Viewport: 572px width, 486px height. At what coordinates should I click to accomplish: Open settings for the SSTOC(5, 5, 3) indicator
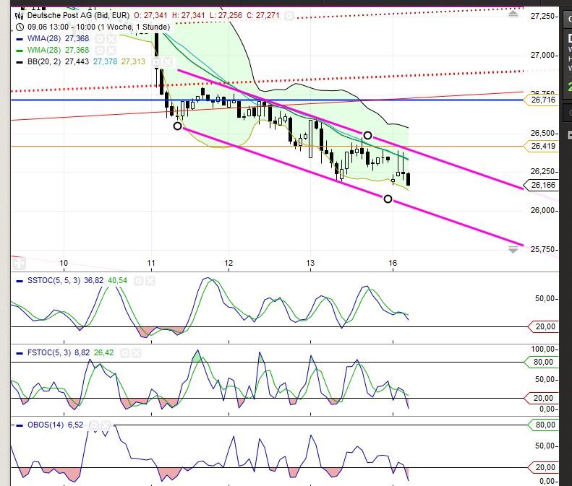click(x=139, y=281)
